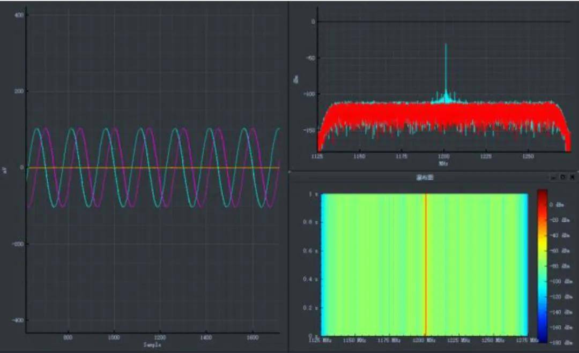Click the -100 label on spectrum y-axis
The width and height of the screenshot is (579, 353).
(309, 94)
